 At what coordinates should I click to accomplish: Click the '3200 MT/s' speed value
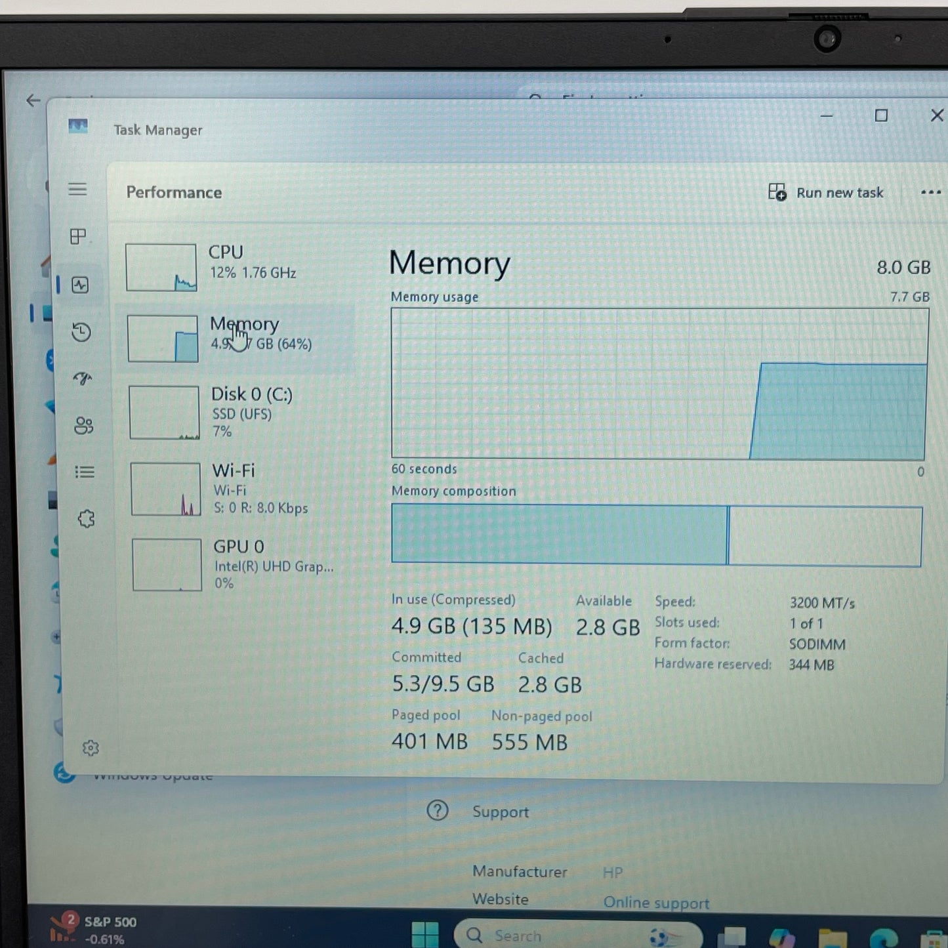pyautogui.click(x=822, y=603)
